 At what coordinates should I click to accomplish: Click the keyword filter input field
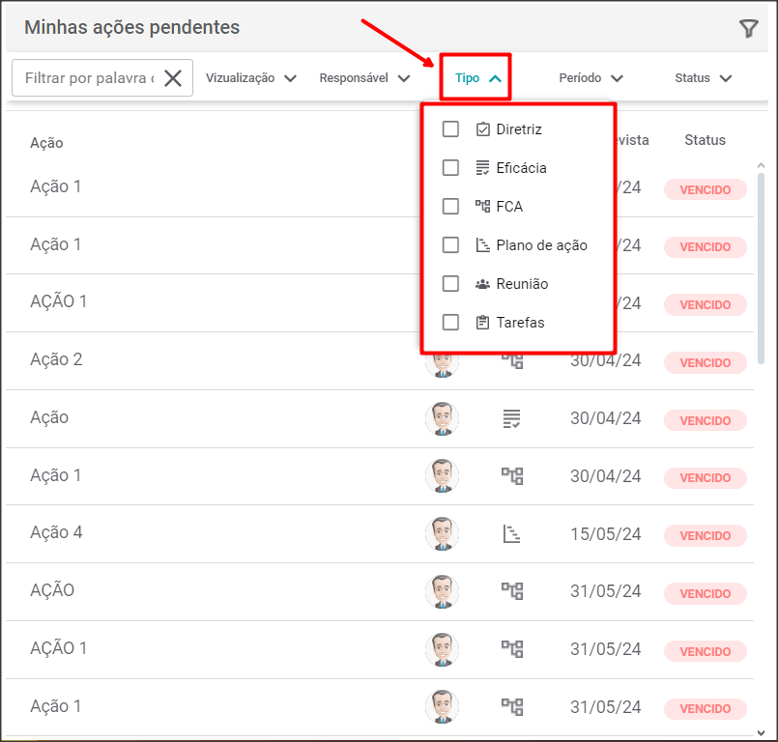pyautogui.click(x=89, y=78)
